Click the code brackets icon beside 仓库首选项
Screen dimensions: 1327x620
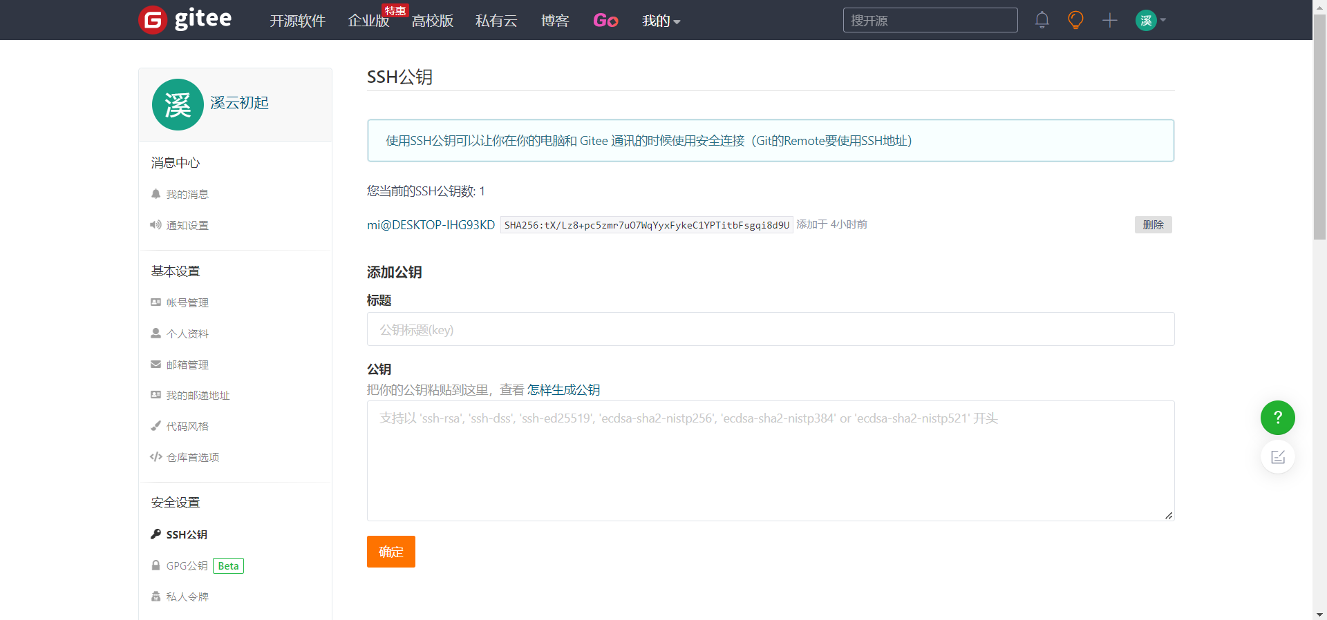pos(156,457)
